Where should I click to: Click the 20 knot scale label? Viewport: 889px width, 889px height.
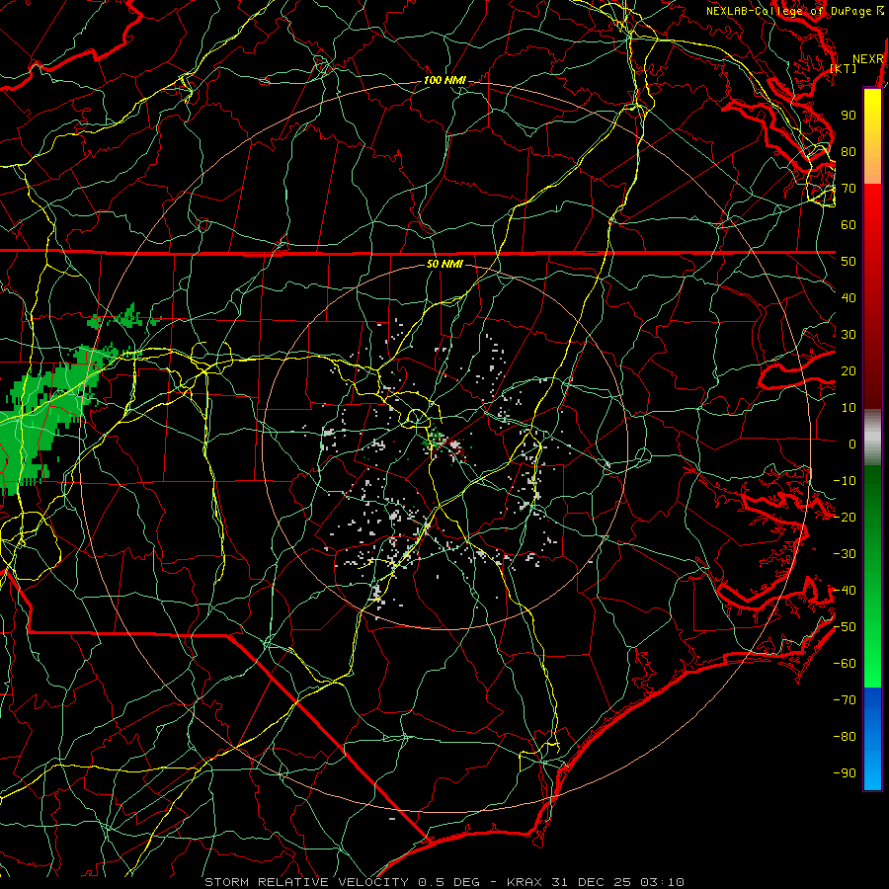point(849,371)
